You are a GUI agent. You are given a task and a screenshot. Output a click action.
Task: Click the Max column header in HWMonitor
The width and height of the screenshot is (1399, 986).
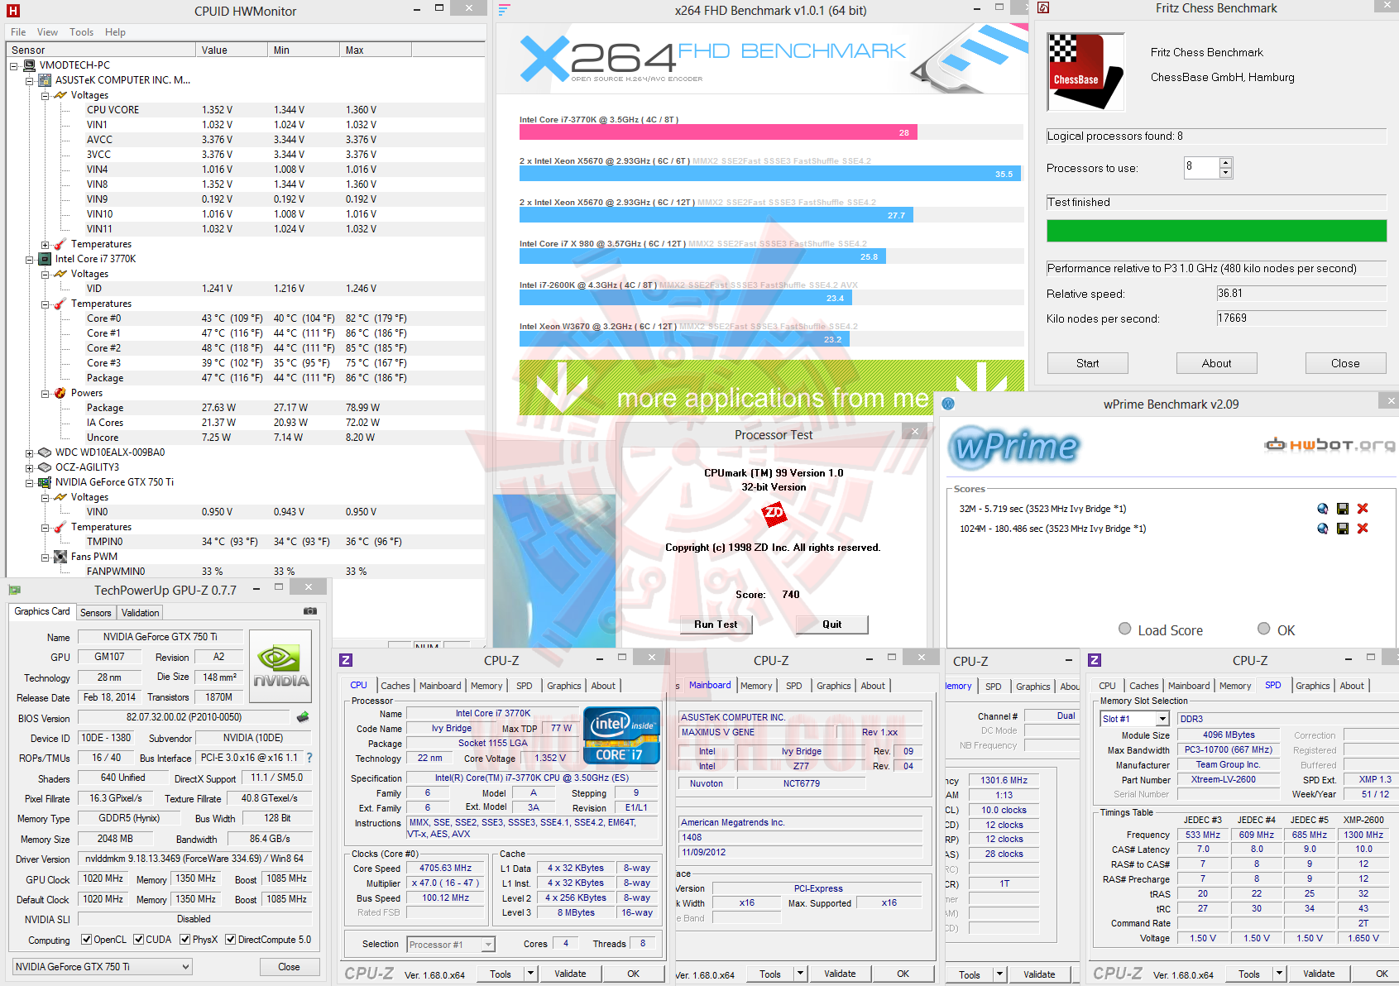pos(376,50)
